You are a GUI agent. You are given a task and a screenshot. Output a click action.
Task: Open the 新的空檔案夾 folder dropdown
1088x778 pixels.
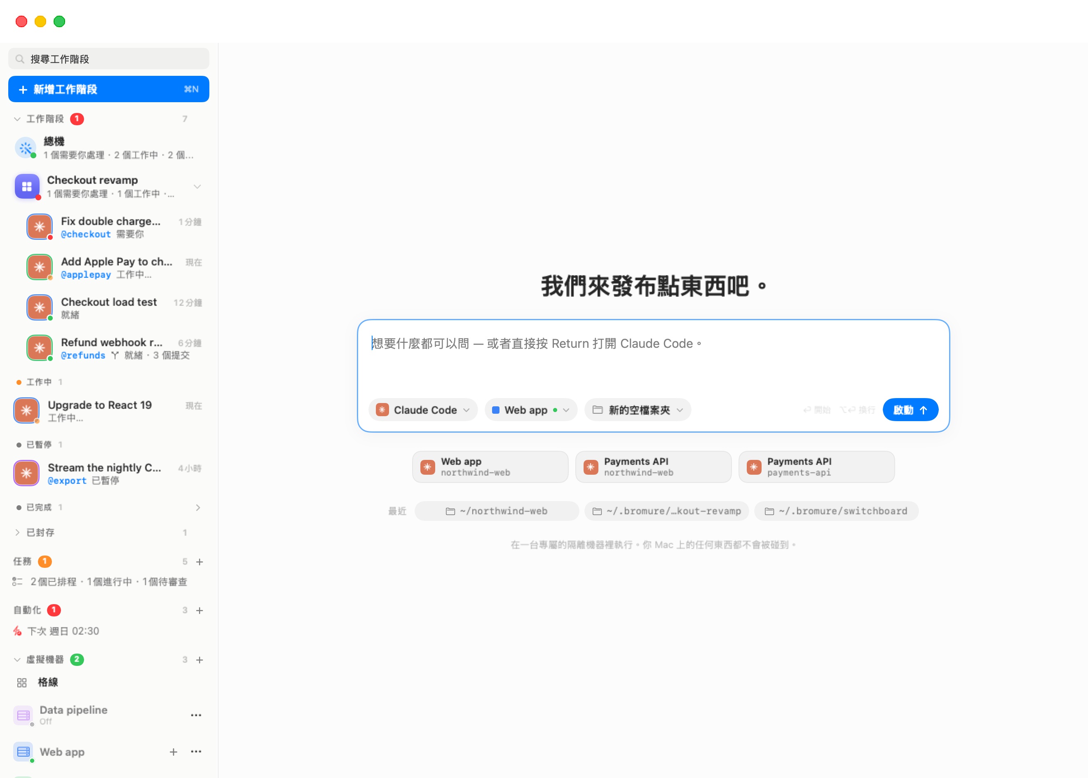[x=638, y=410]
